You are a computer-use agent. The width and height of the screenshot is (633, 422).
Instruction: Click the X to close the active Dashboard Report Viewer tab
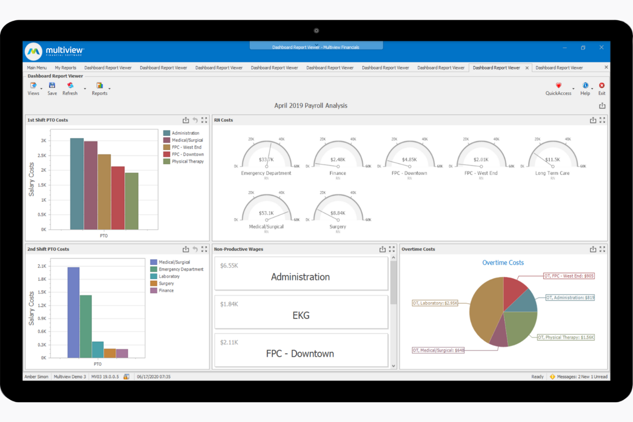[527, 68]
